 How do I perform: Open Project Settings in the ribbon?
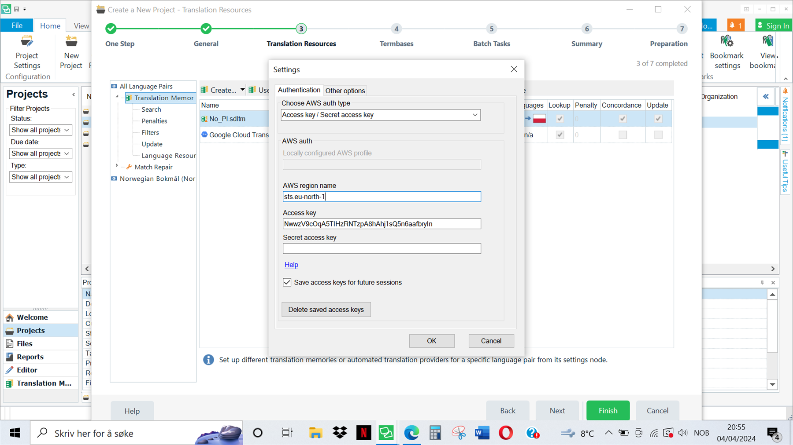pyautogui.click(x=27, y=52)
